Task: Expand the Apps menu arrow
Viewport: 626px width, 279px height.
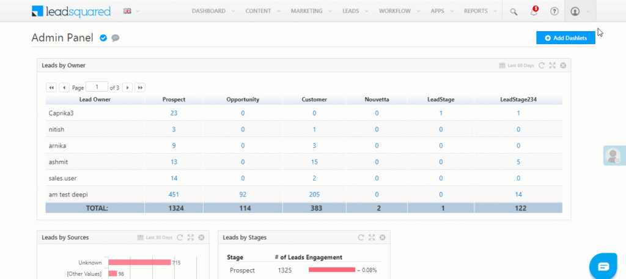Action: click(x=452, y=12)
